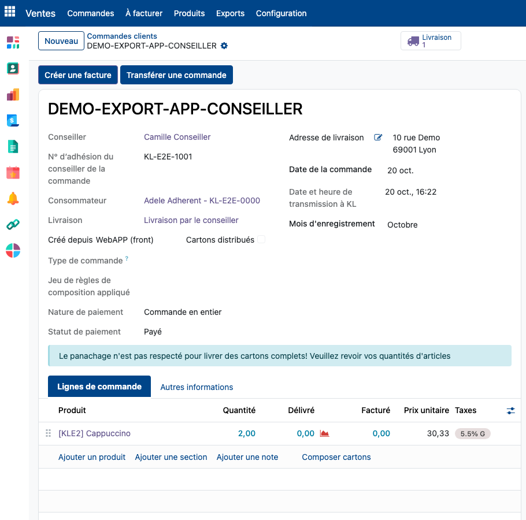Open the Livraison truck smart button
This screenshot has width=526, height=520.
click(x=431, y=41)
